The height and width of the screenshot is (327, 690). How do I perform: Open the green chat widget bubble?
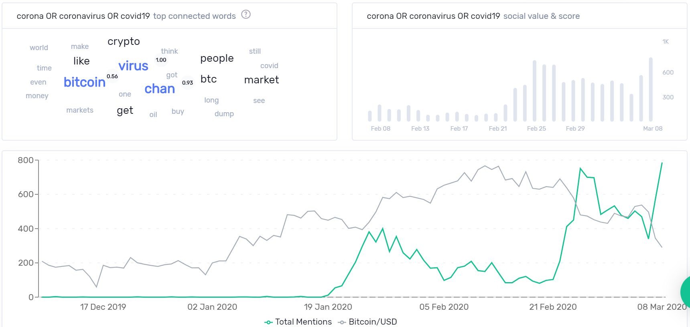click(686, 292)
